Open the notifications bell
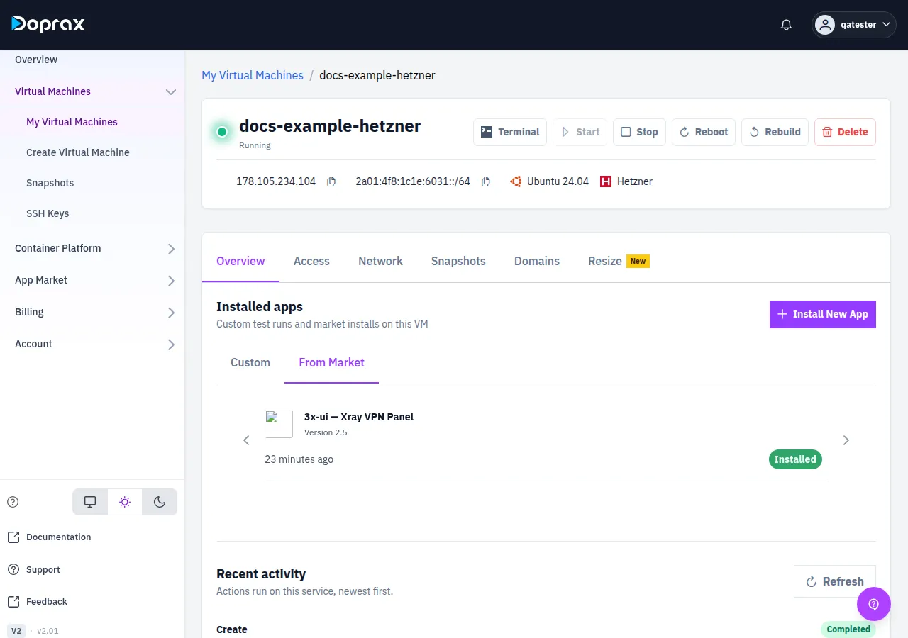The height and width of the screenshot is (638, 908). pyautogui.click(x=786, y=25)
